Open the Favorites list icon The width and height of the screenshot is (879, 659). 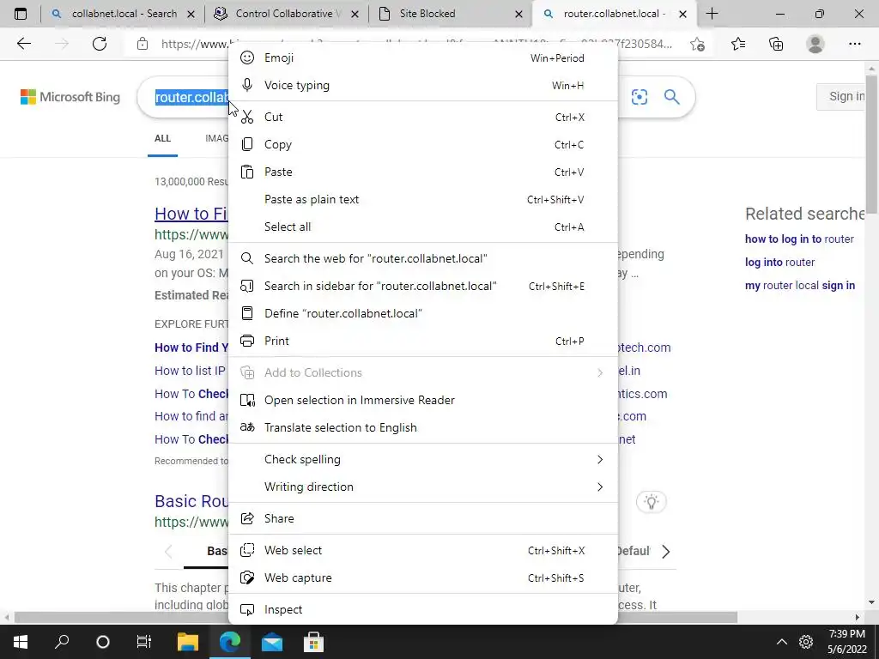pos(738,44)
